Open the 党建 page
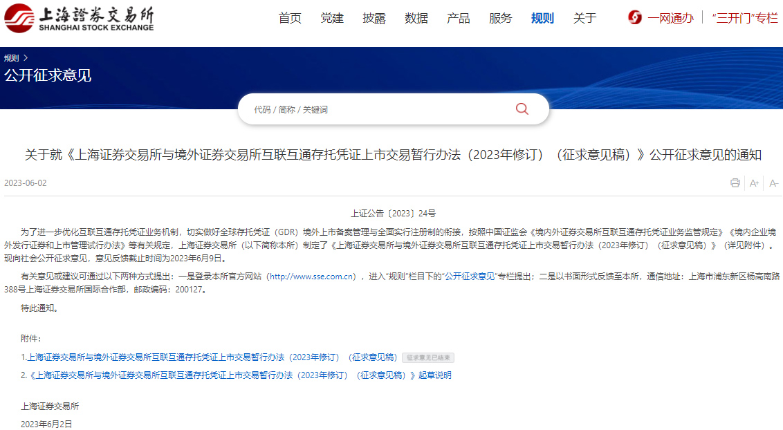 tap(331, 18)
